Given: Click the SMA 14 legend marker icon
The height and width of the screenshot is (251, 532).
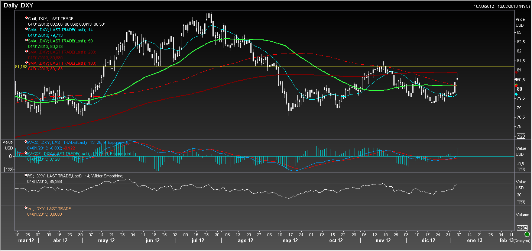Looking at the screenshot, I should [x=26, y=29].
